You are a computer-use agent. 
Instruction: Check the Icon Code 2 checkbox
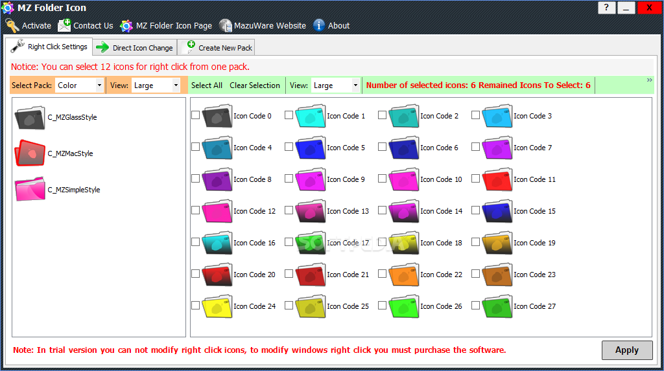pos(382,115)
